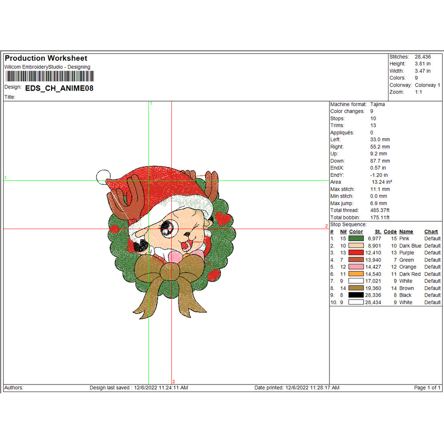Click the "Machine format:" Tajima value
444x444 pixels.
(x=377, y=104)
